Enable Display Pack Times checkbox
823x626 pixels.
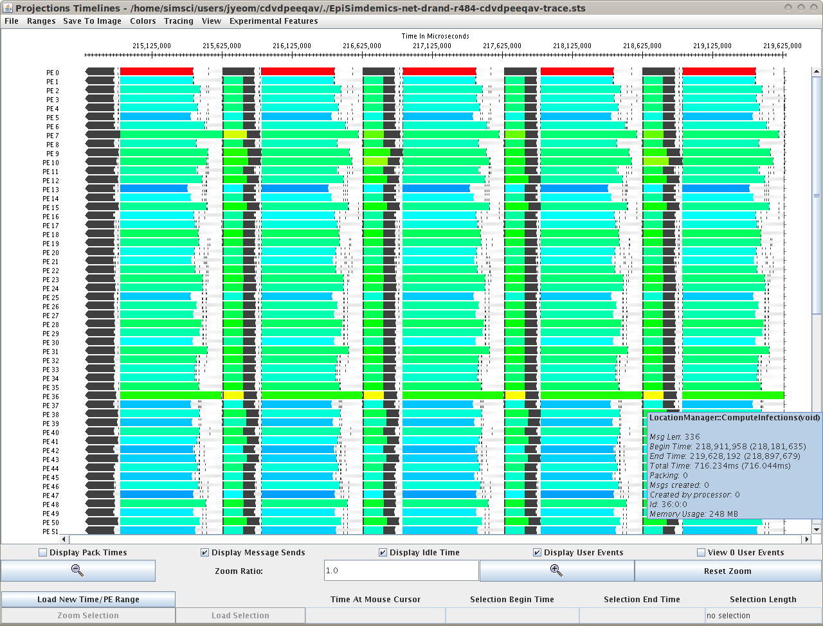tap(43, 553)
